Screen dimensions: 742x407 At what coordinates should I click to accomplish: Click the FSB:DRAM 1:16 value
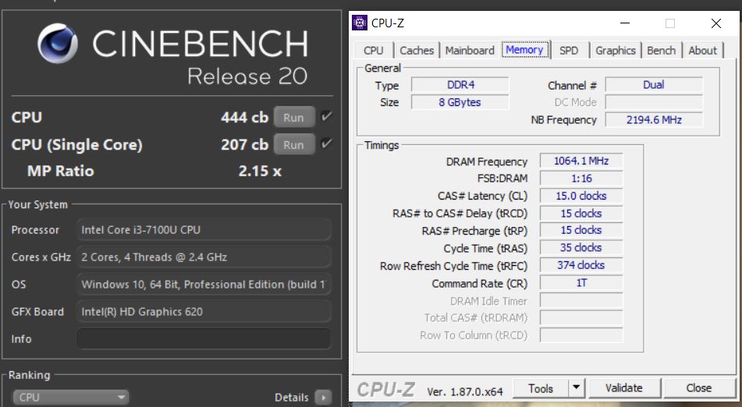tap(581, 179)
